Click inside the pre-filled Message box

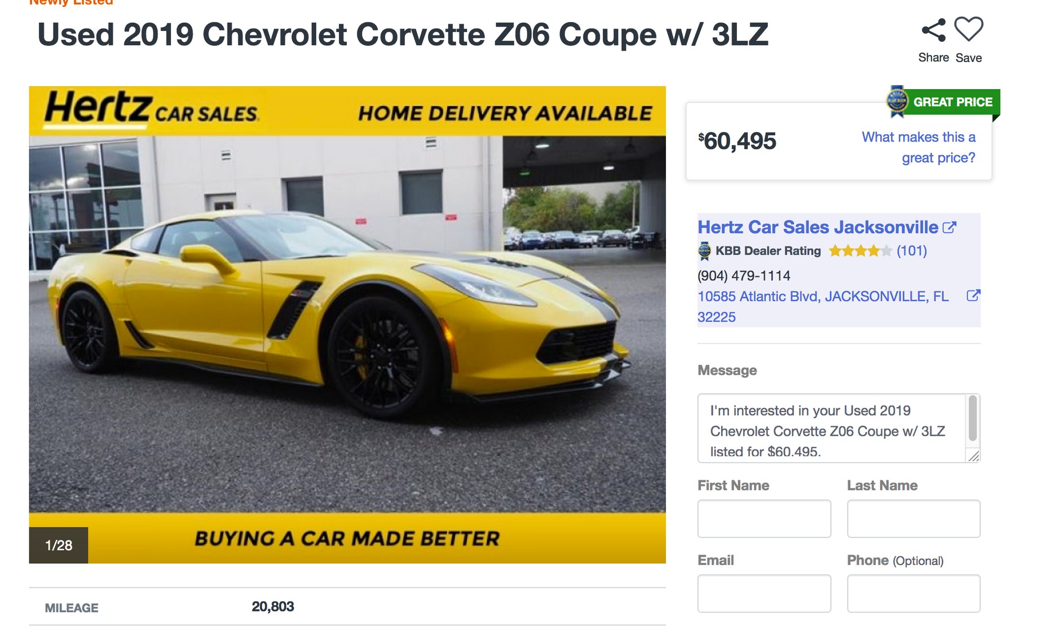(829, 428)
